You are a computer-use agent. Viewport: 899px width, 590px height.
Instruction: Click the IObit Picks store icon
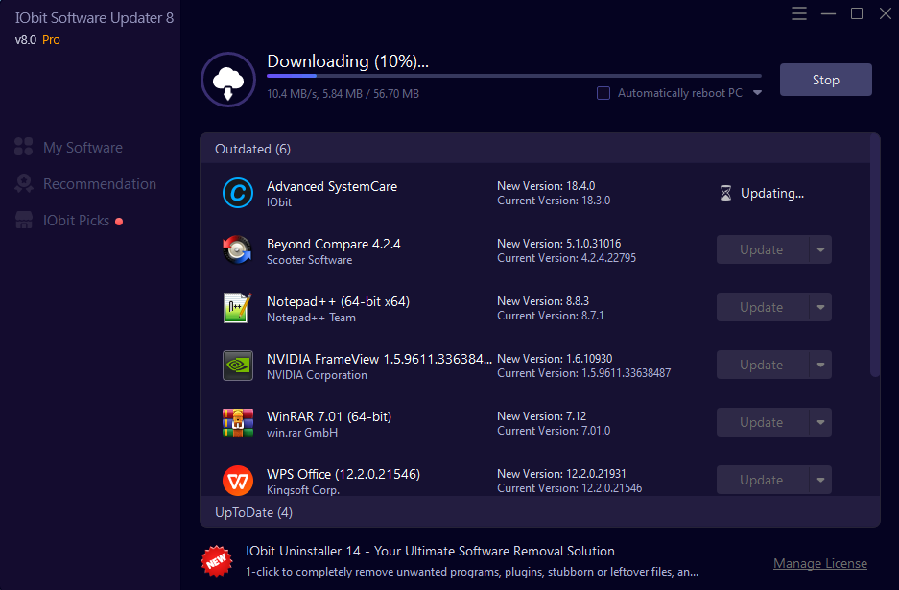[24, 221]
